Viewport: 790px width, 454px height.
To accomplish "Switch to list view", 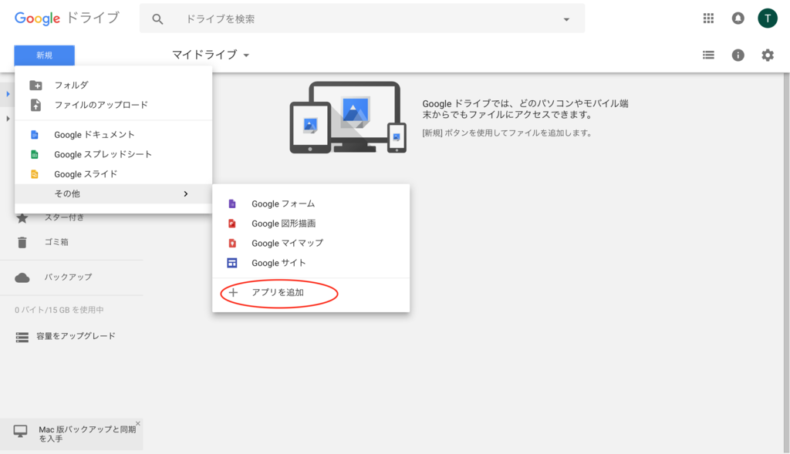I will pos(708,55).
